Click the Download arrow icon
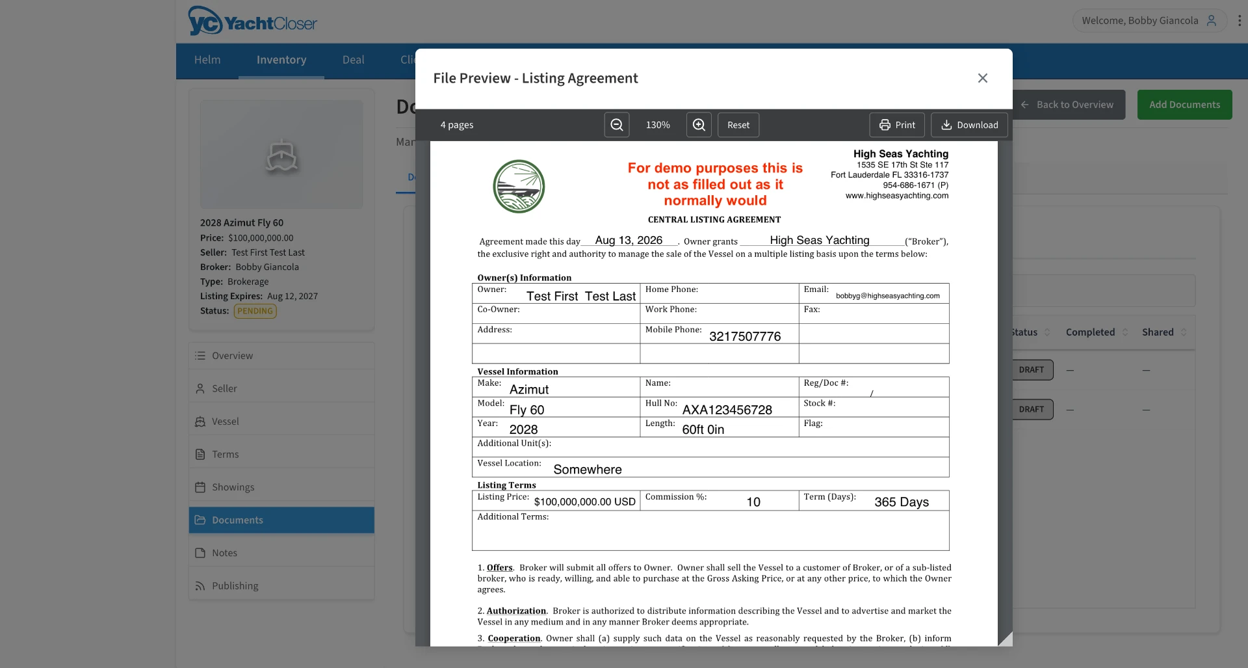The image size is (1248, 668). (946, 125)
